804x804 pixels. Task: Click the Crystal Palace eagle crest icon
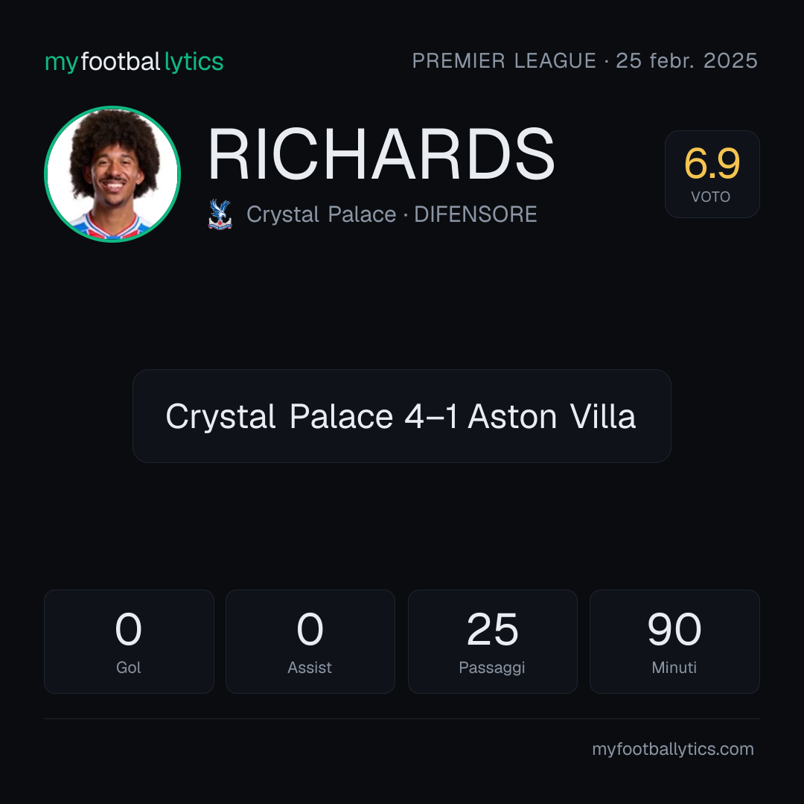tap(220, 214)
